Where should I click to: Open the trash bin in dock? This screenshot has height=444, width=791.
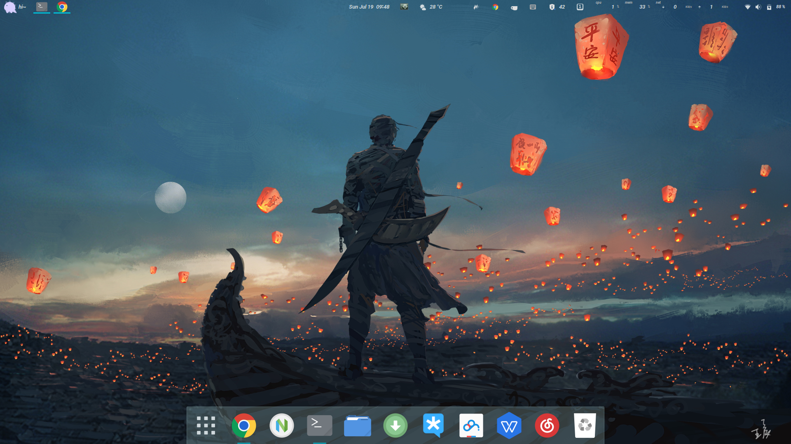click(x=585, y=425)
